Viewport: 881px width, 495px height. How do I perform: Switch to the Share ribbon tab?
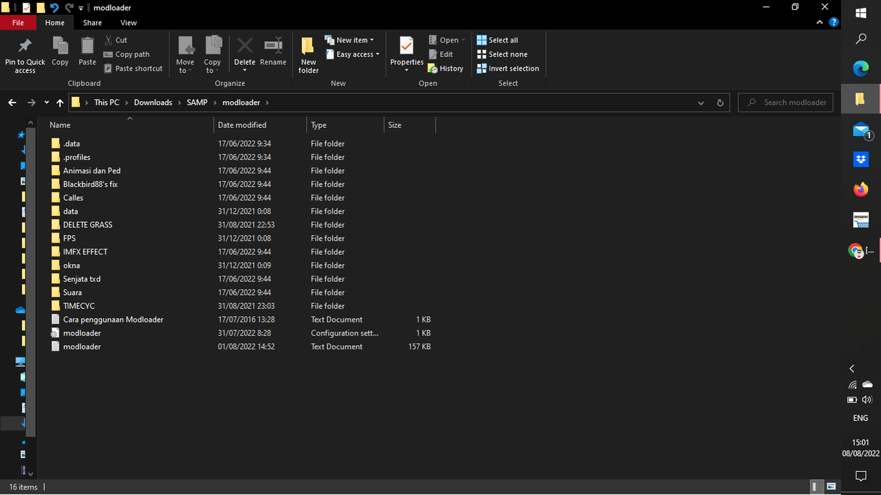(x=92, y=23)
